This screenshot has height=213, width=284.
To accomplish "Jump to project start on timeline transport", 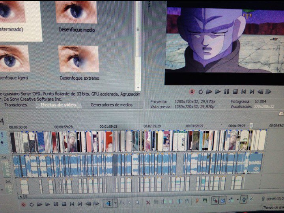I will 72,204.
